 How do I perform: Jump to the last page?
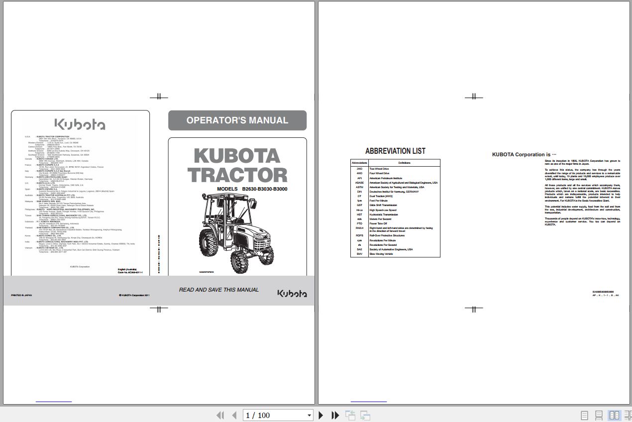click(335, 415)
